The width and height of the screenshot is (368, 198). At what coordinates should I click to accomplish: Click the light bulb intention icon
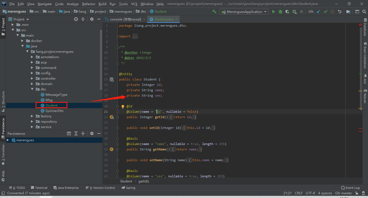pyautogui.click(x=123, y=107)
